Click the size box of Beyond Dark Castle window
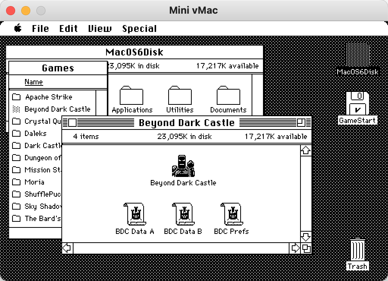Viewport: 388px width, 281px height. pos(306,248)
